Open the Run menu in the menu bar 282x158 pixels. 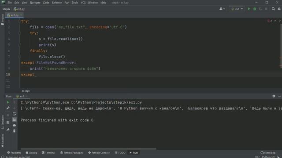point(67,3)
